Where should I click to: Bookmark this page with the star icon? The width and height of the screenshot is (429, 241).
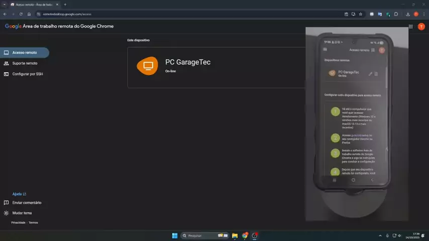[x=360, y=14]
